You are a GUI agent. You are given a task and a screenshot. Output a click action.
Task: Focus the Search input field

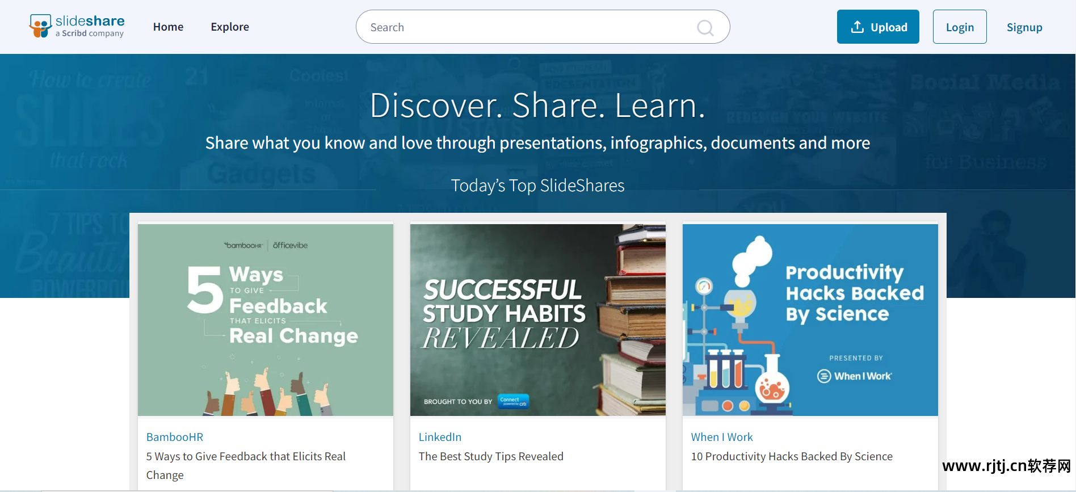528,27
